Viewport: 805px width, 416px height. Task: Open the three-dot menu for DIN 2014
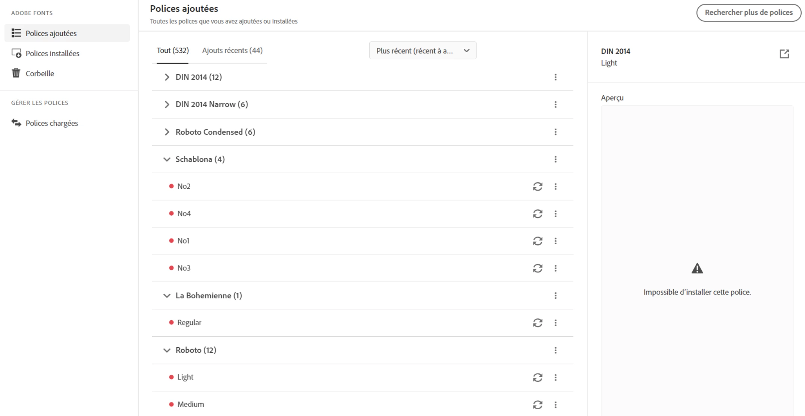(555, 77)
